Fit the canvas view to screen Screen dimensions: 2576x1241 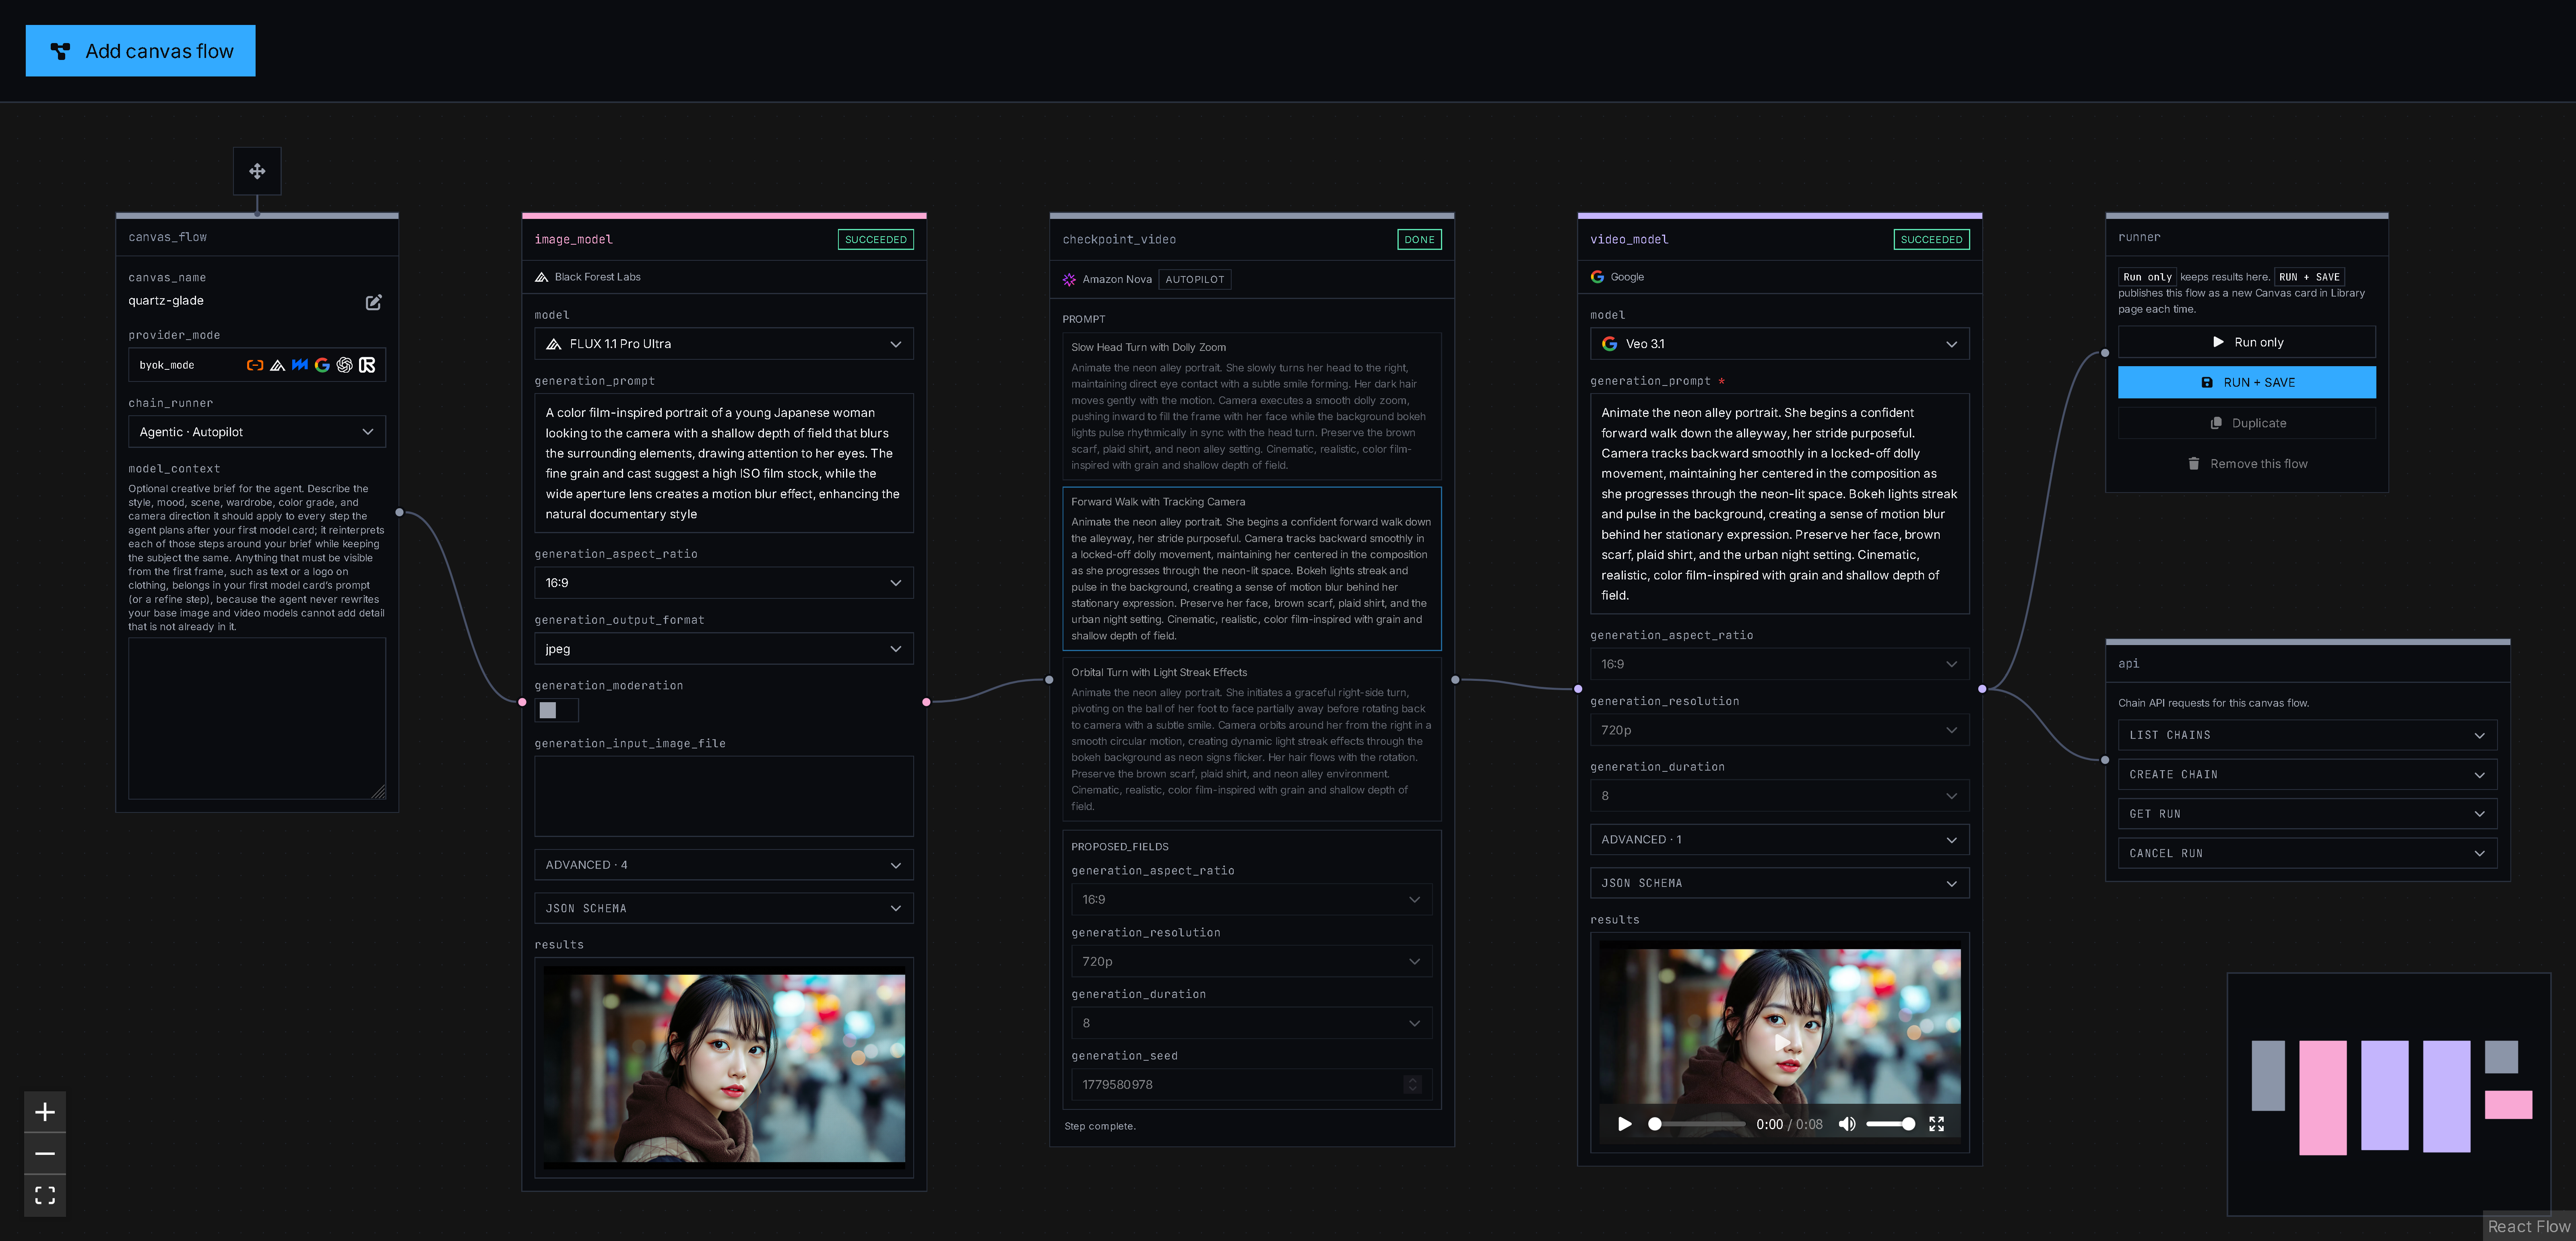tap(45, 1195)
